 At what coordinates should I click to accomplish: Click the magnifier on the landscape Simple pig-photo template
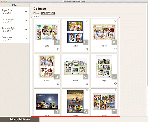pyautogui.click(x=86, y=77)
